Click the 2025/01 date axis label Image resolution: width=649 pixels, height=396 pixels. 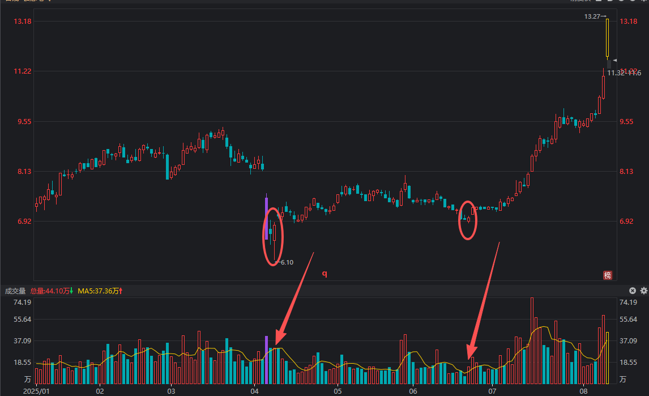pyautogui.click(x=36, y=391)
